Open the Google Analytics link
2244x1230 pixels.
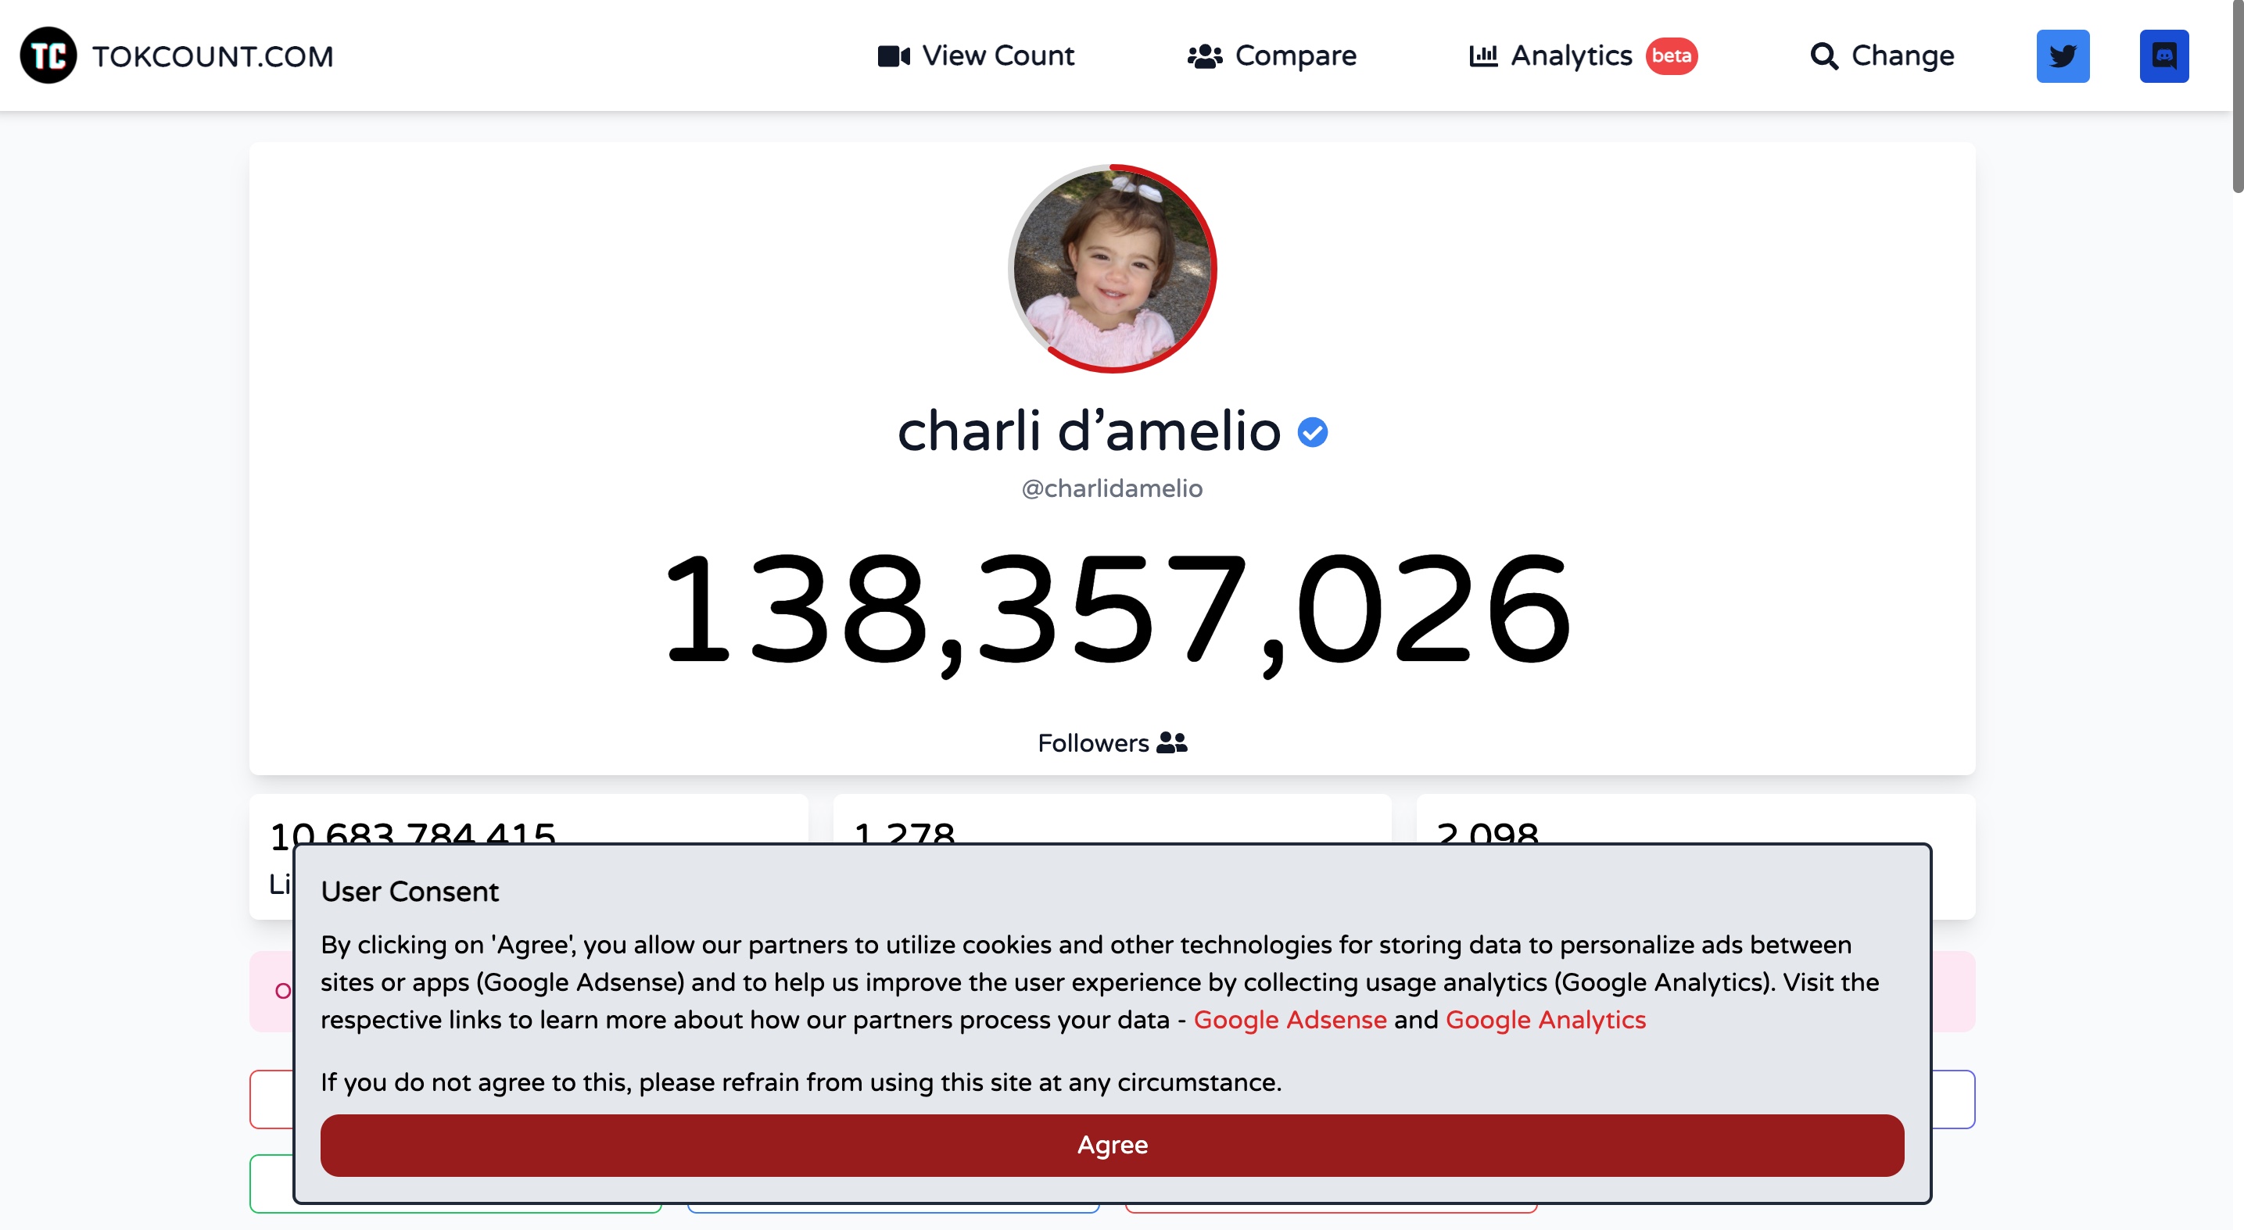1545,1019
